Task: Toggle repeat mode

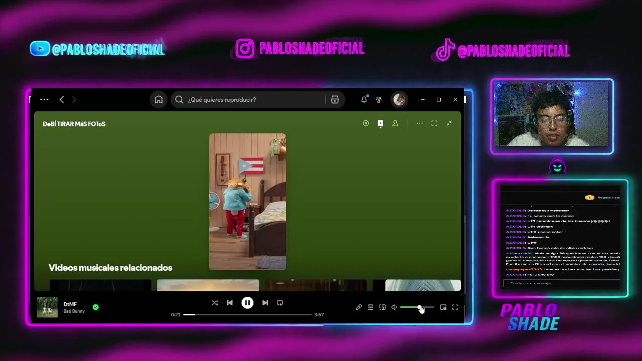Action: (280, 303)
